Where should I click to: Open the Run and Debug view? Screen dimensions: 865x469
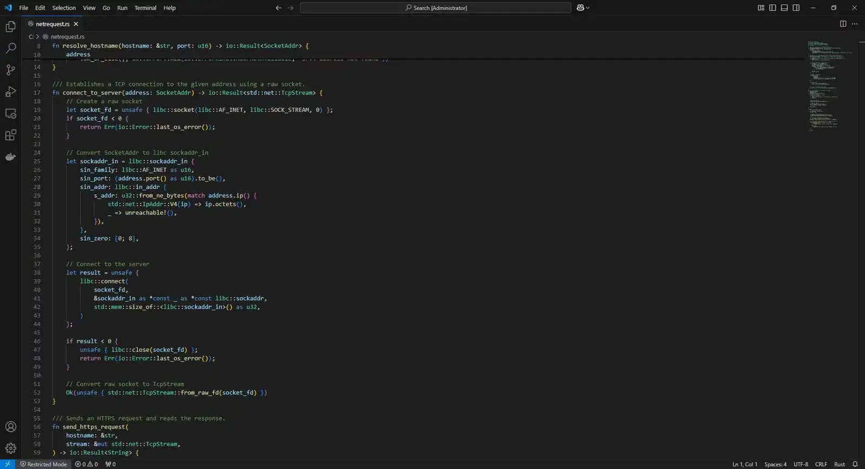[10, 91]
